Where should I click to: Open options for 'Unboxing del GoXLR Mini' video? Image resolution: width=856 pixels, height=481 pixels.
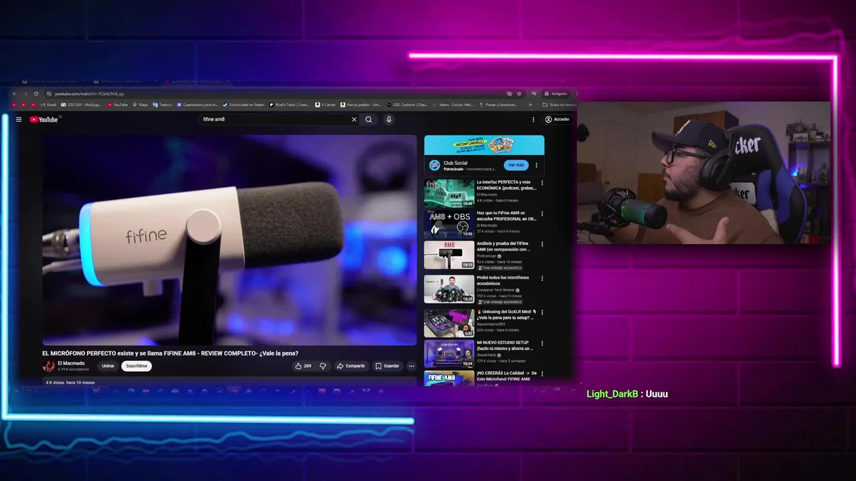click(x=542, y=312)
